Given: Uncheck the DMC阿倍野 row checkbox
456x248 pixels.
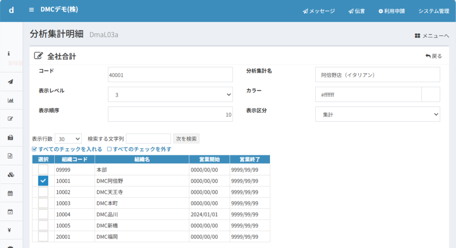Looking at the screenshot, I should point(43,181).
